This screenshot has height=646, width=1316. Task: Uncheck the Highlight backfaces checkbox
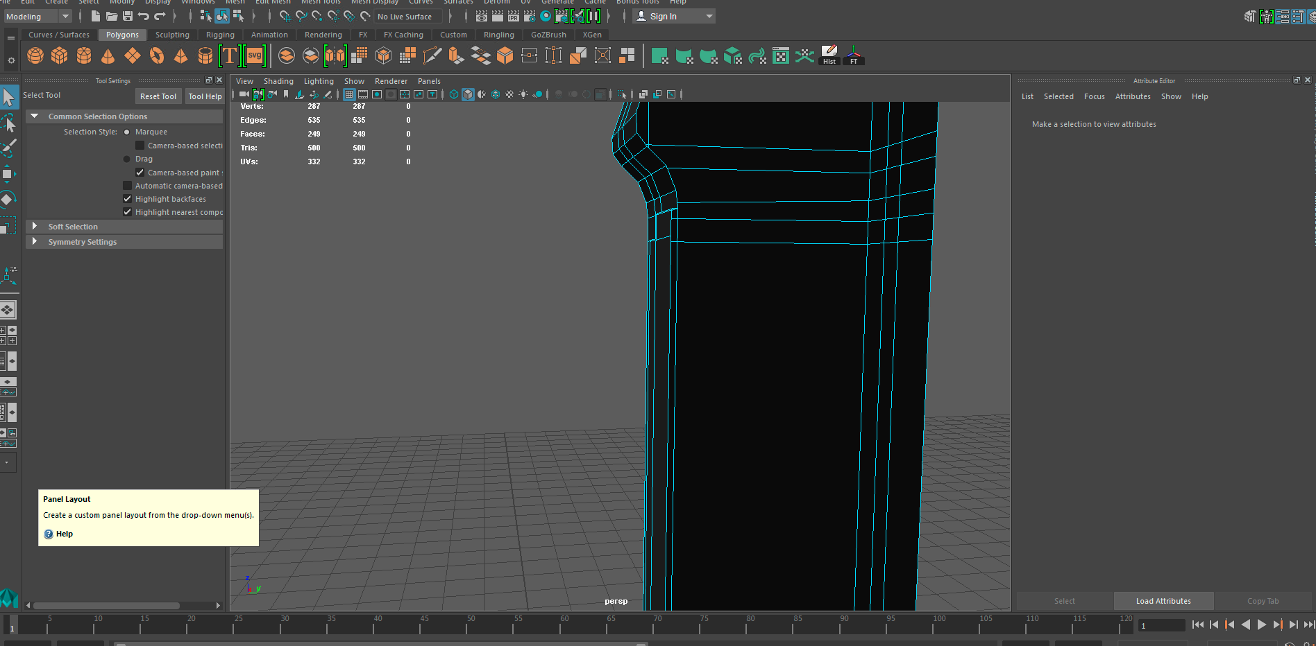pos(127,199)
